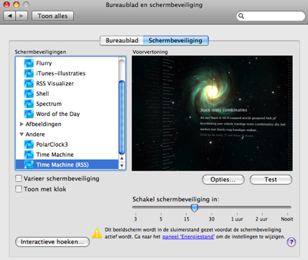308x260 pixels.
Task: Select the Time Machine (RSS) row text
Action: point(62,165)
